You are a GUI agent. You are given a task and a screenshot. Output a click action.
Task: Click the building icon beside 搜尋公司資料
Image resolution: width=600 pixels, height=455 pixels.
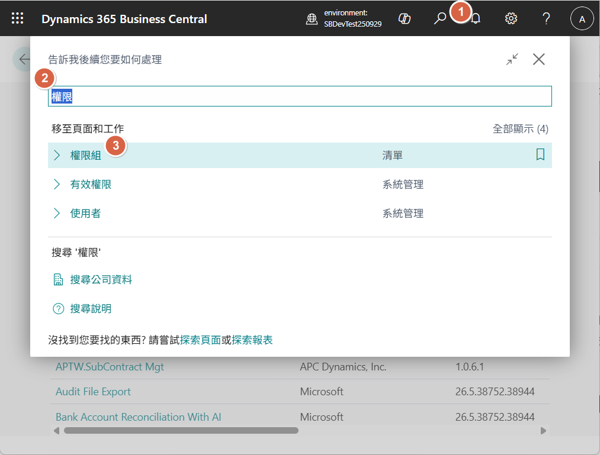(x=58, y=279)
